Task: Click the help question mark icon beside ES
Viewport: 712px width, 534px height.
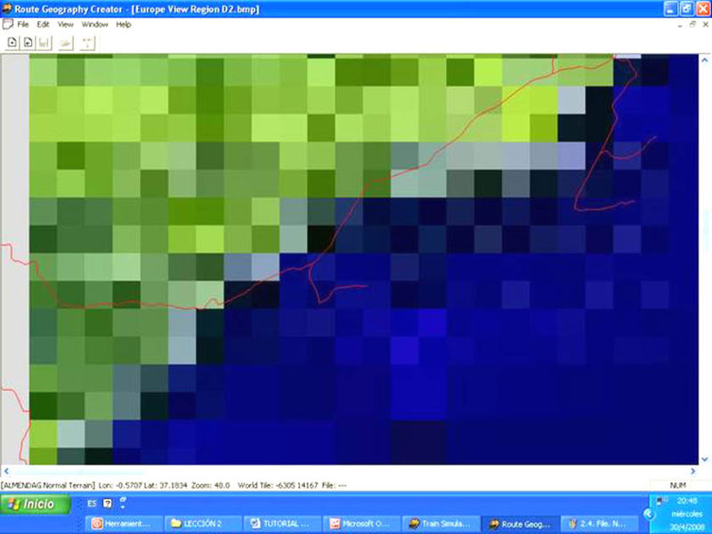Action: (x=108, y=503)
